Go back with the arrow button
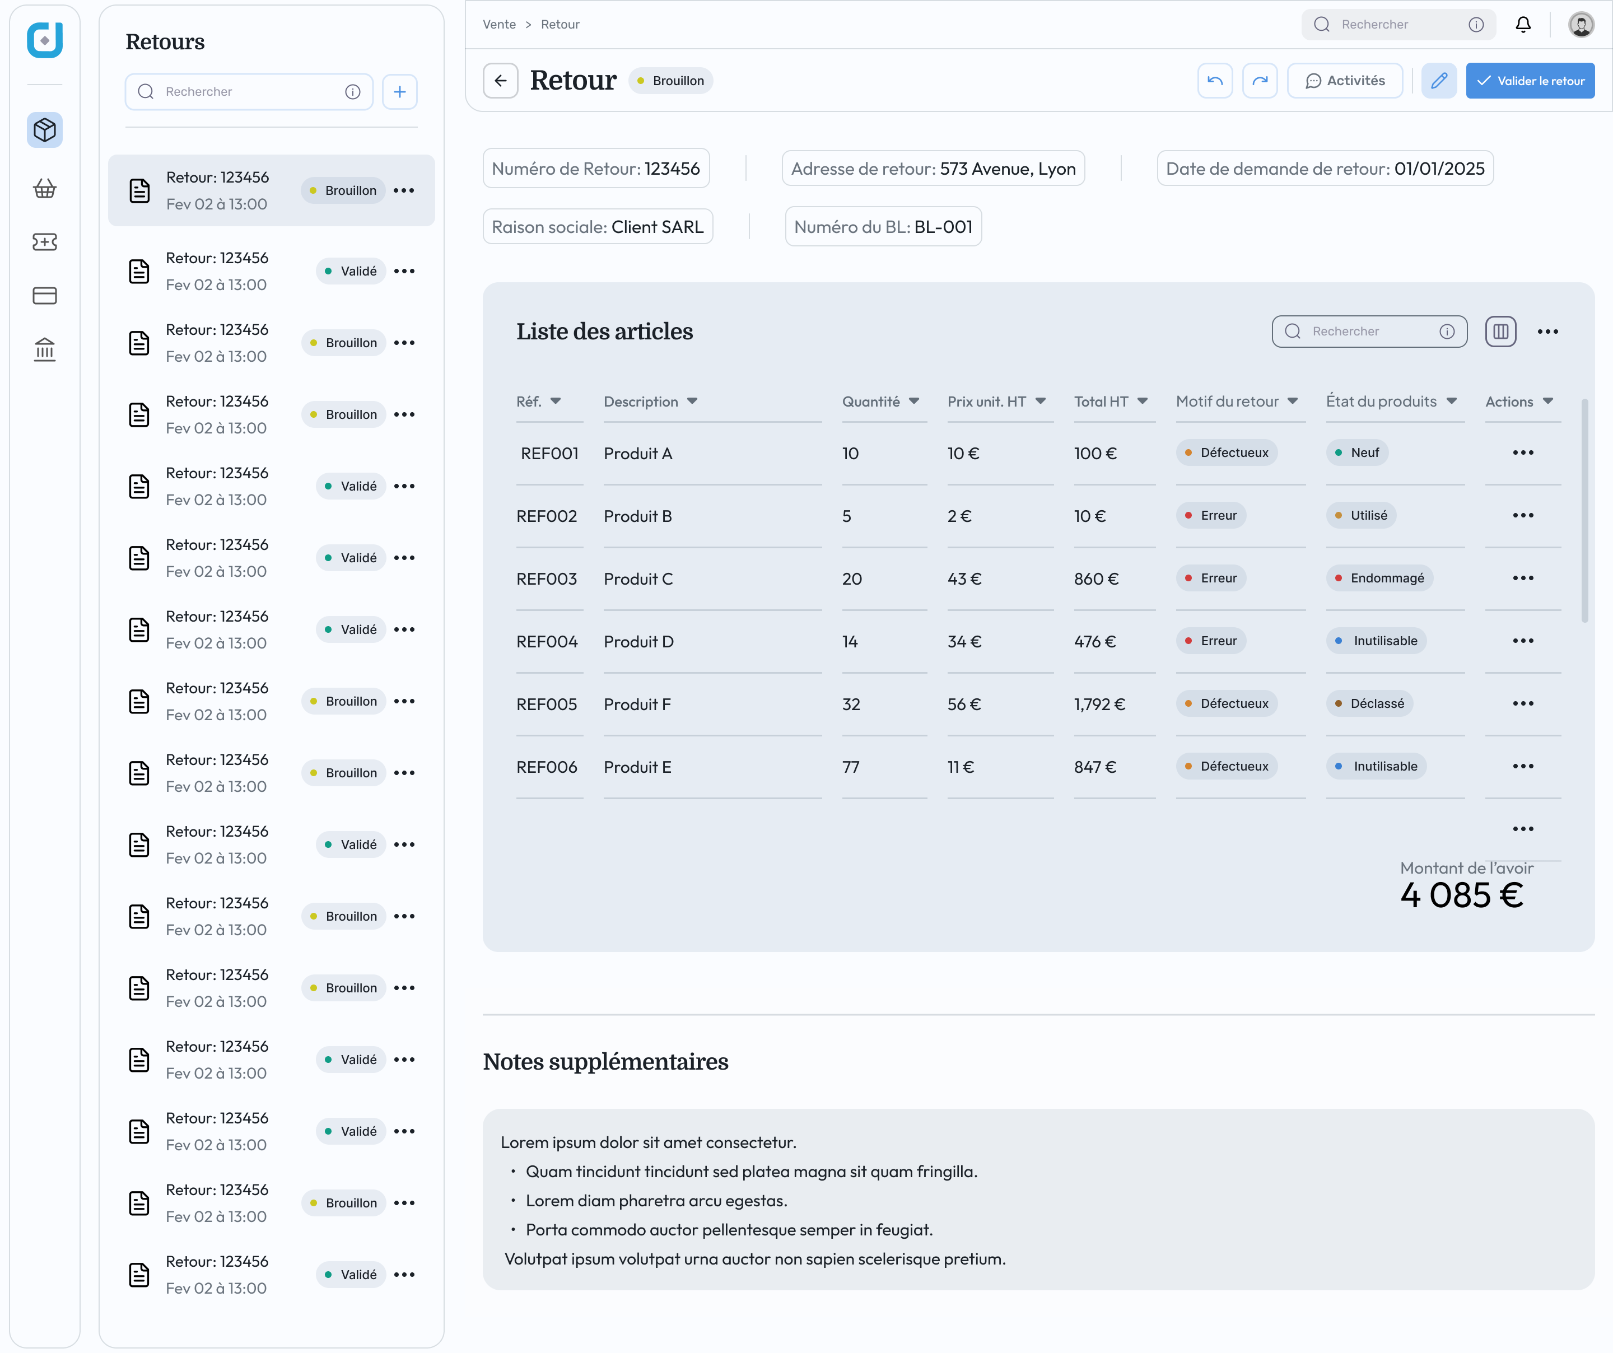The image size is (1613, 1353). (x=501, y=81)
